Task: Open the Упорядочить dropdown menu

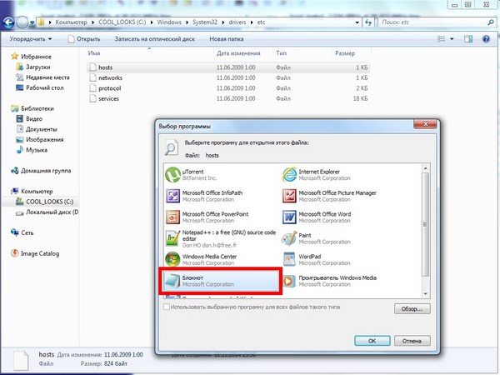Action: [x=32, y=38]
